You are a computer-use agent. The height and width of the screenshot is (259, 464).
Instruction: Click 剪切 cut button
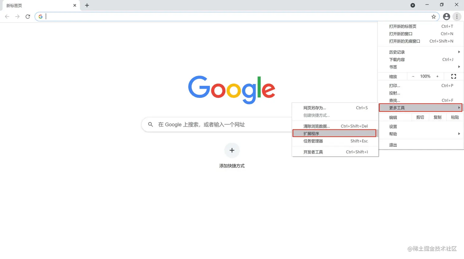coord(420,117)
